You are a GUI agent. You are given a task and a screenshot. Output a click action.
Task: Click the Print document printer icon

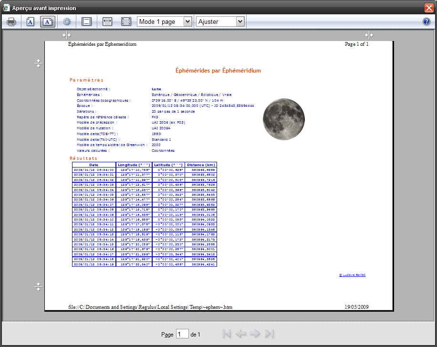(x=11, y=21)
